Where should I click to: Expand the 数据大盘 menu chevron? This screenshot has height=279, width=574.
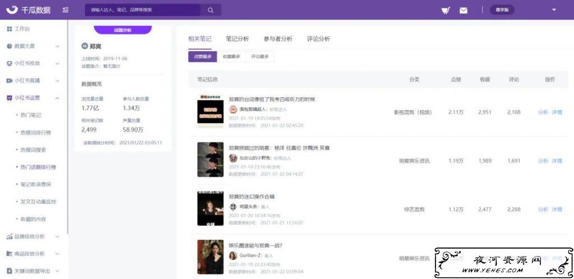(x=58, y=46)
